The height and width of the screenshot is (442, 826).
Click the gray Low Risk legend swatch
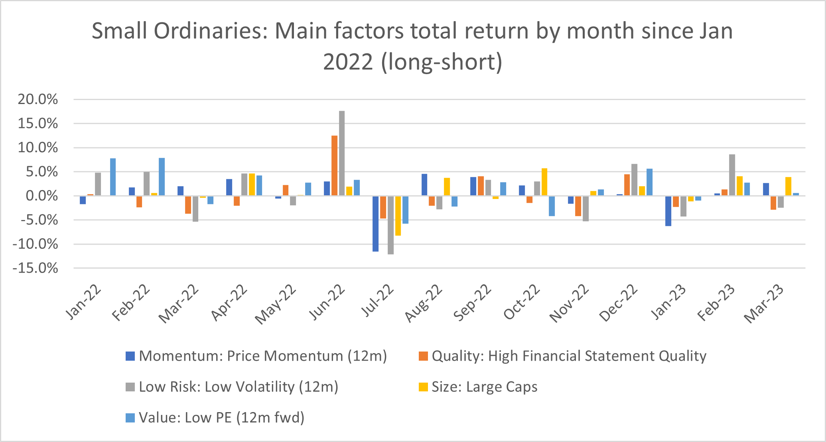130,387
